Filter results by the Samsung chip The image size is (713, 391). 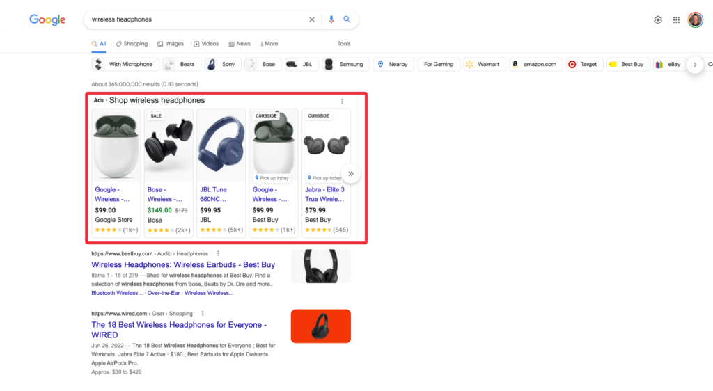(345, 65)
